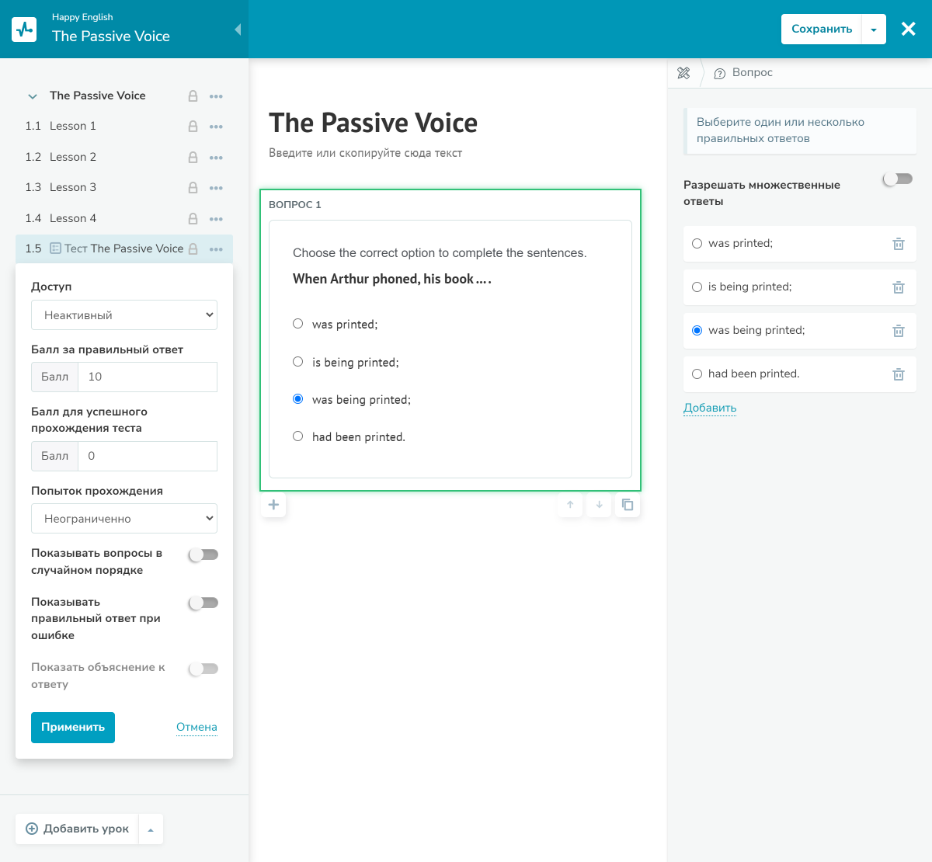Move question down with the arrow icon
The image size is (932, 862).
tap(599, 505)
